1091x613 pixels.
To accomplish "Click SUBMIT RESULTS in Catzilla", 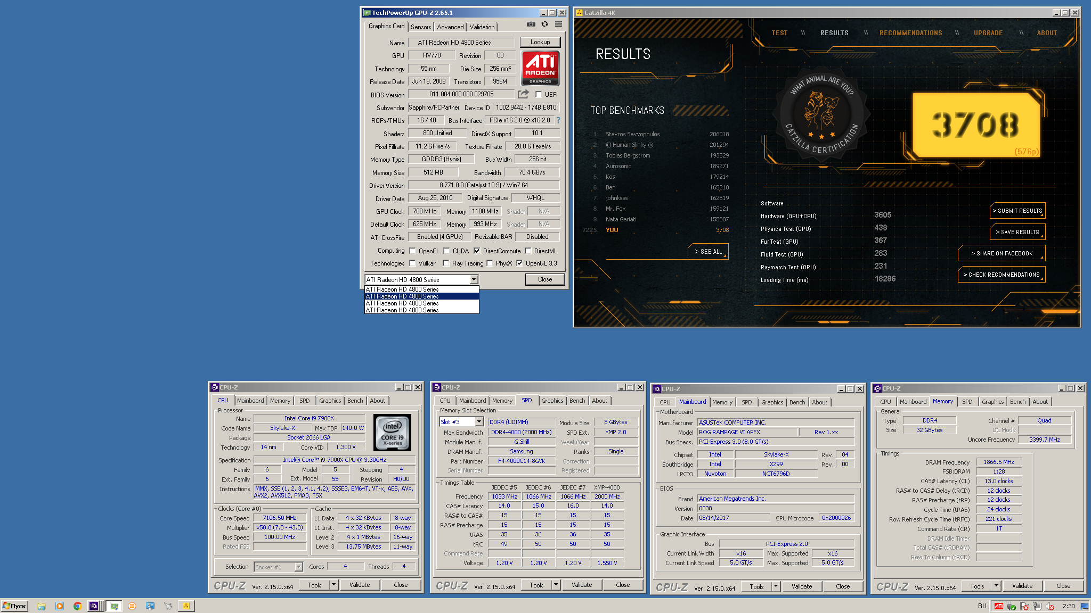I will [x=1017, y=211].
